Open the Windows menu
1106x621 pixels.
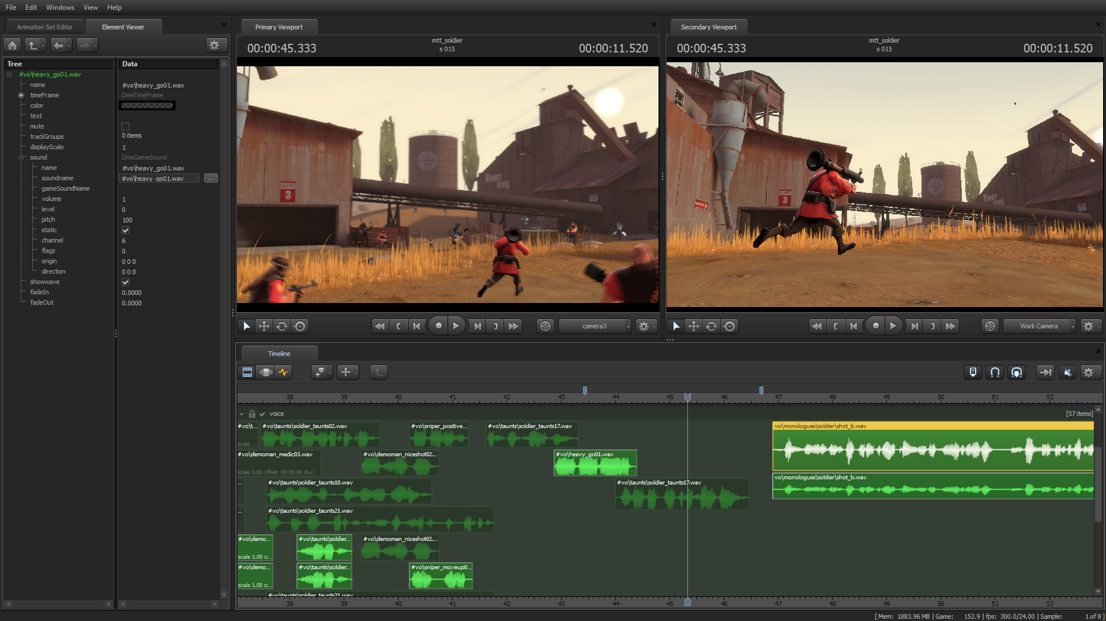tap(60, 7)
